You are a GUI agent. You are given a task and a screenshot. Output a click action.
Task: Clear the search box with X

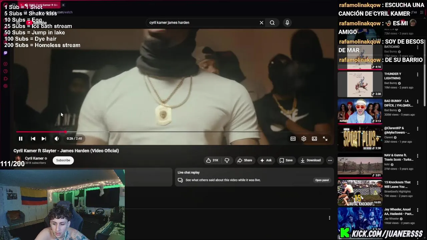(262, 23)
